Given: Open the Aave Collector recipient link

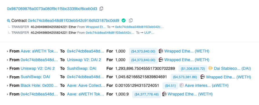Looking at the screenshot, I should click(86, 85).
